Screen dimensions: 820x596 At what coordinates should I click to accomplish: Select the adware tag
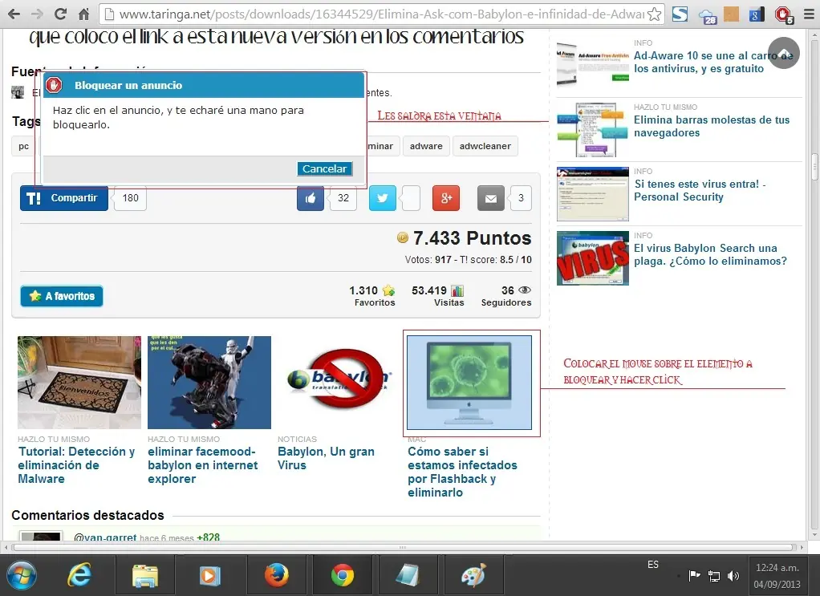tap(426, 146)
